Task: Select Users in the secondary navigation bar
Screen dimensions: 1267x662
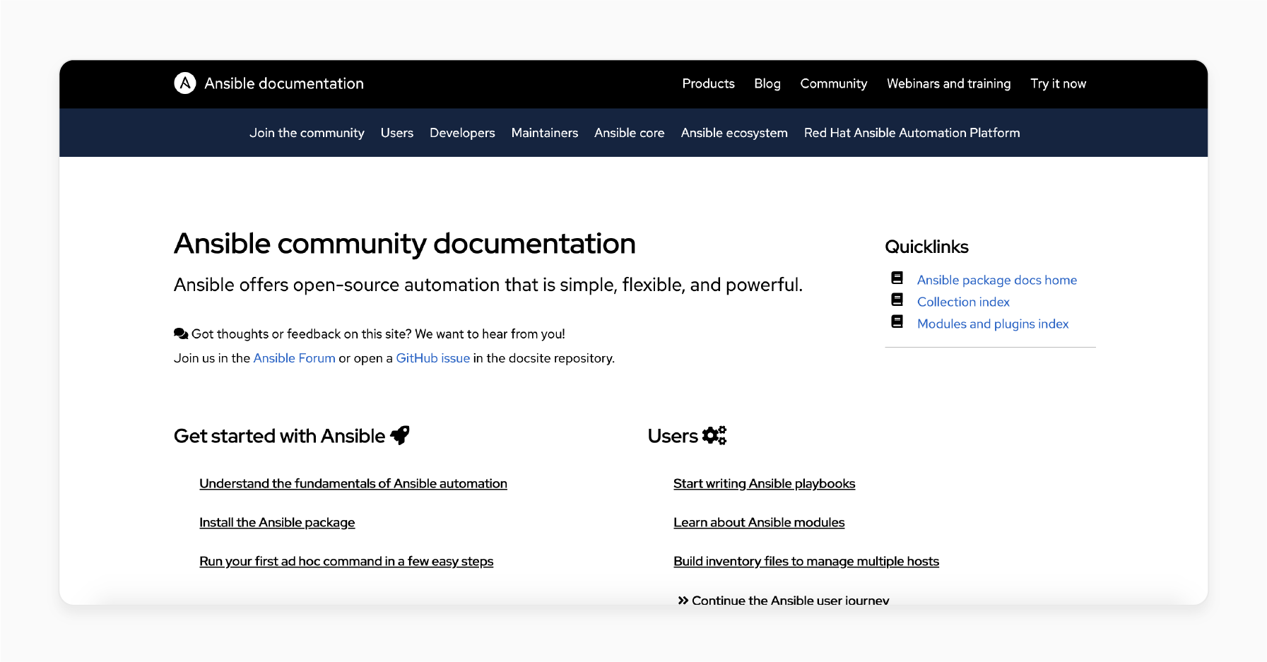Action: pos(397,133)
